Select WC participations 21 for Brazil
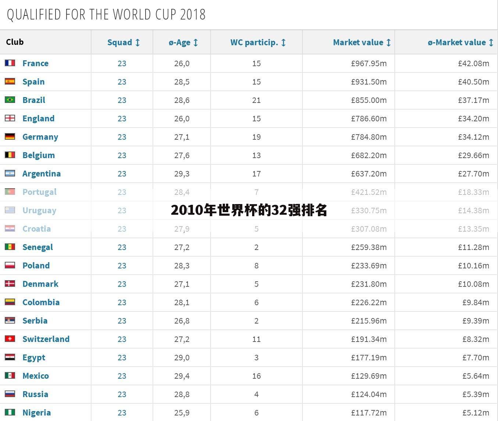 pyautogui.click(x=257, y=100)
